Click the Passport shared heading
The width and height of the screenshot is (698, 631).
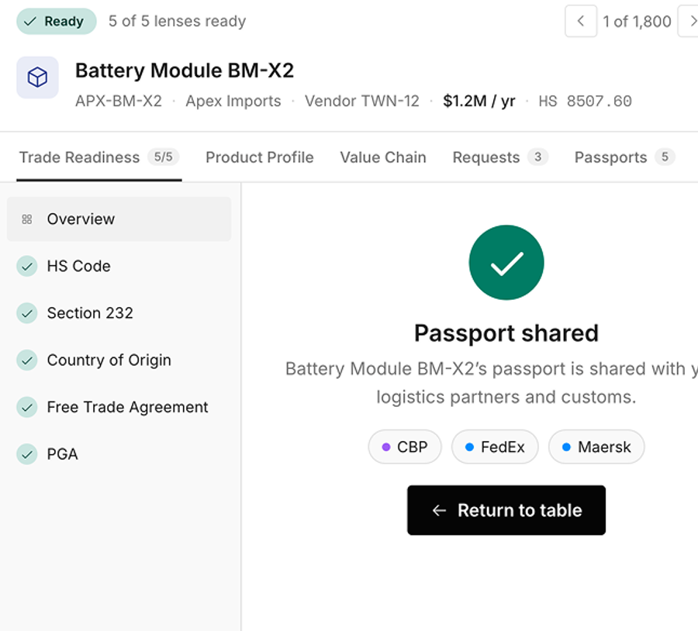506,333
